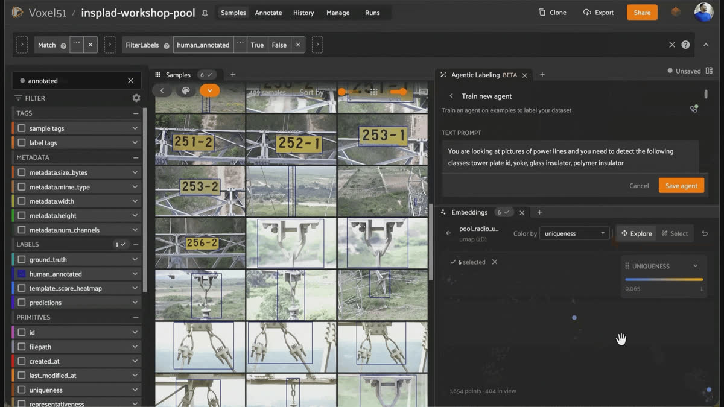The width and height of the screenshot is (724, 407).
Task: Go back from Train new agent
Action: pos(451,96)
